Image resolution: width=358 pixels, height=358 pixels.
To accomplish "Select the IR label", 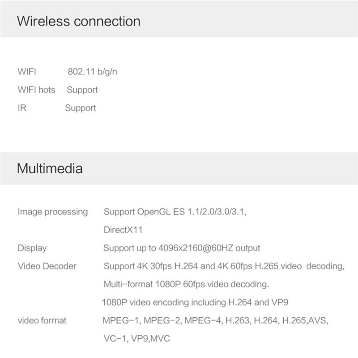I will [x=22, y=108].
